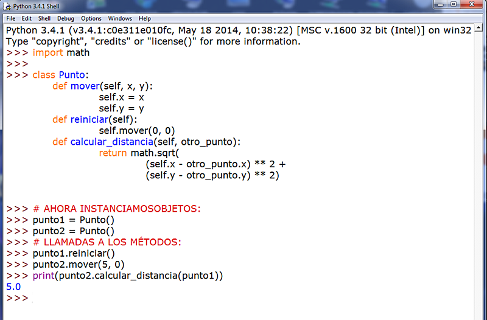This screenshot has height=320, width=487.
Task: Click the '(self.y - otro_punto.y) ** 2)' line
Action: pyautogui.click(x=212, y=175)
